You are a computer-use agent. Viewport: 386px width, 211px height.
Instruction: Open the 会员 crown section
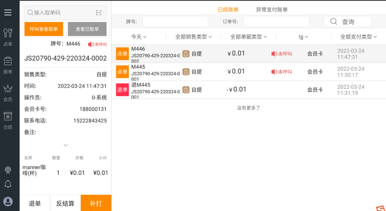8,93
